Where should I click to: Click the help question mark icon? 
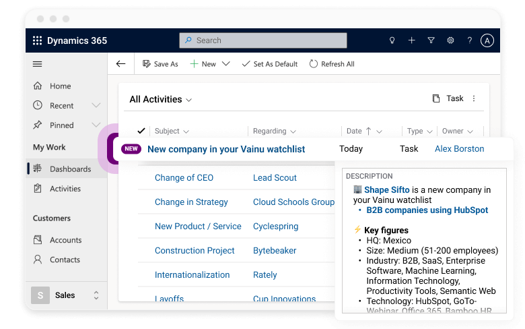470,40
